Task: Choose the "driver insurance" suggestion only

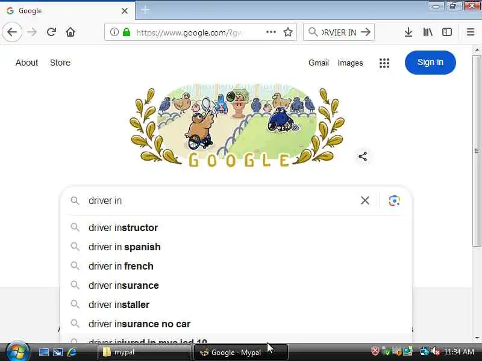Action: [x=236, y=285]
